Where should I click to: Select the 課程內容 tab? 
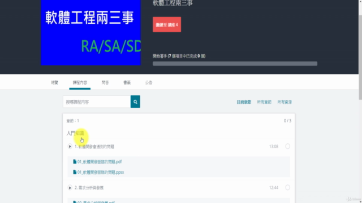pyautogui.click(x=80, y=82)
